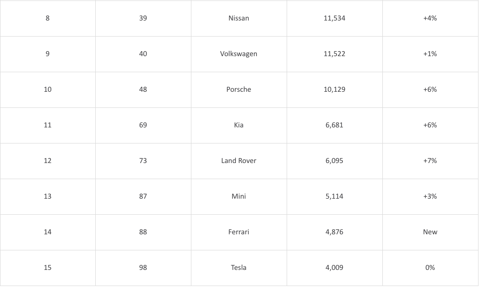
Task: Select the Tesla cell in the last row
Action: [238, 267]
